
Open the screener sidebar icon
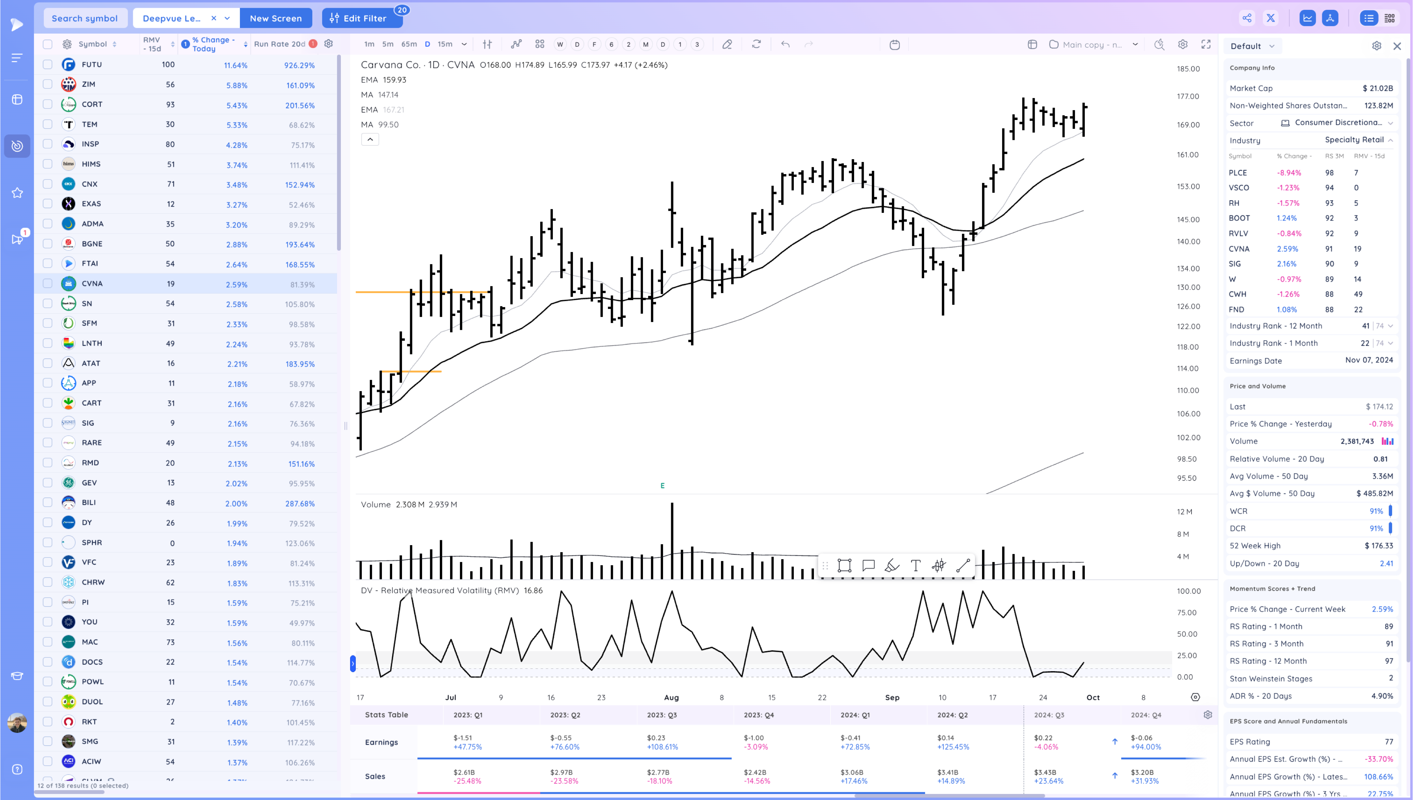coord(17,145)
